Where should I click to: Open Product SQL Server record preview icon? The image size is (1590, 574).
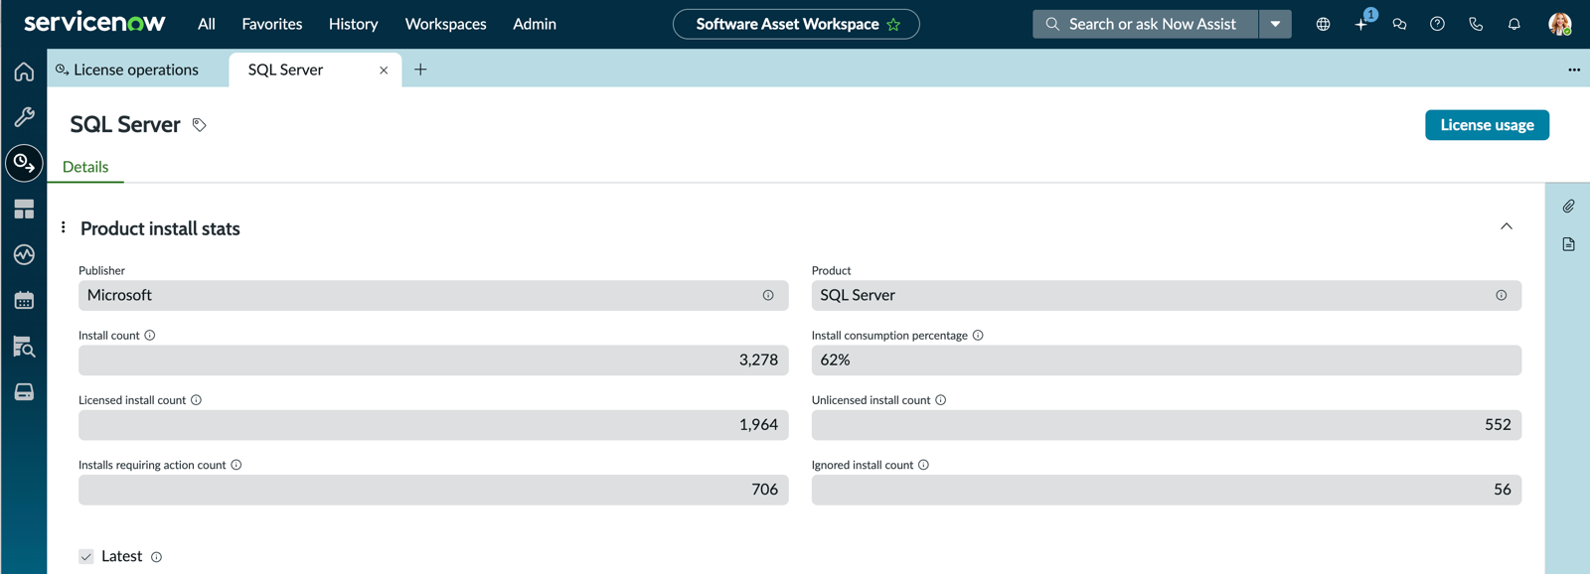[x=1501, y=295]
